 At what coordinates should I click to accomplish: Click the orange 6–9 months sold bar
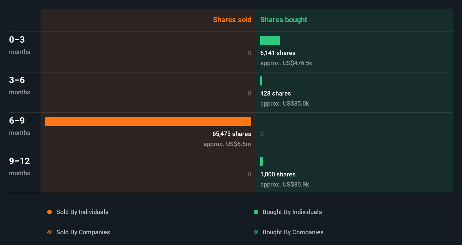(148, 121)
